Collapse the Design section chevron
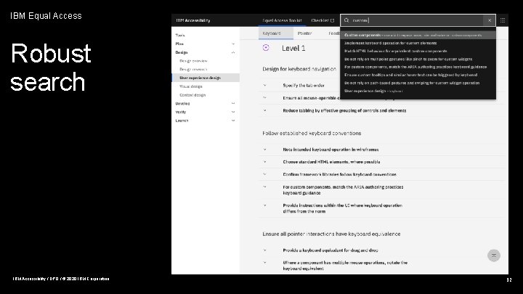Viewport: 523px width, 294px height. click(x=233, y=52)
